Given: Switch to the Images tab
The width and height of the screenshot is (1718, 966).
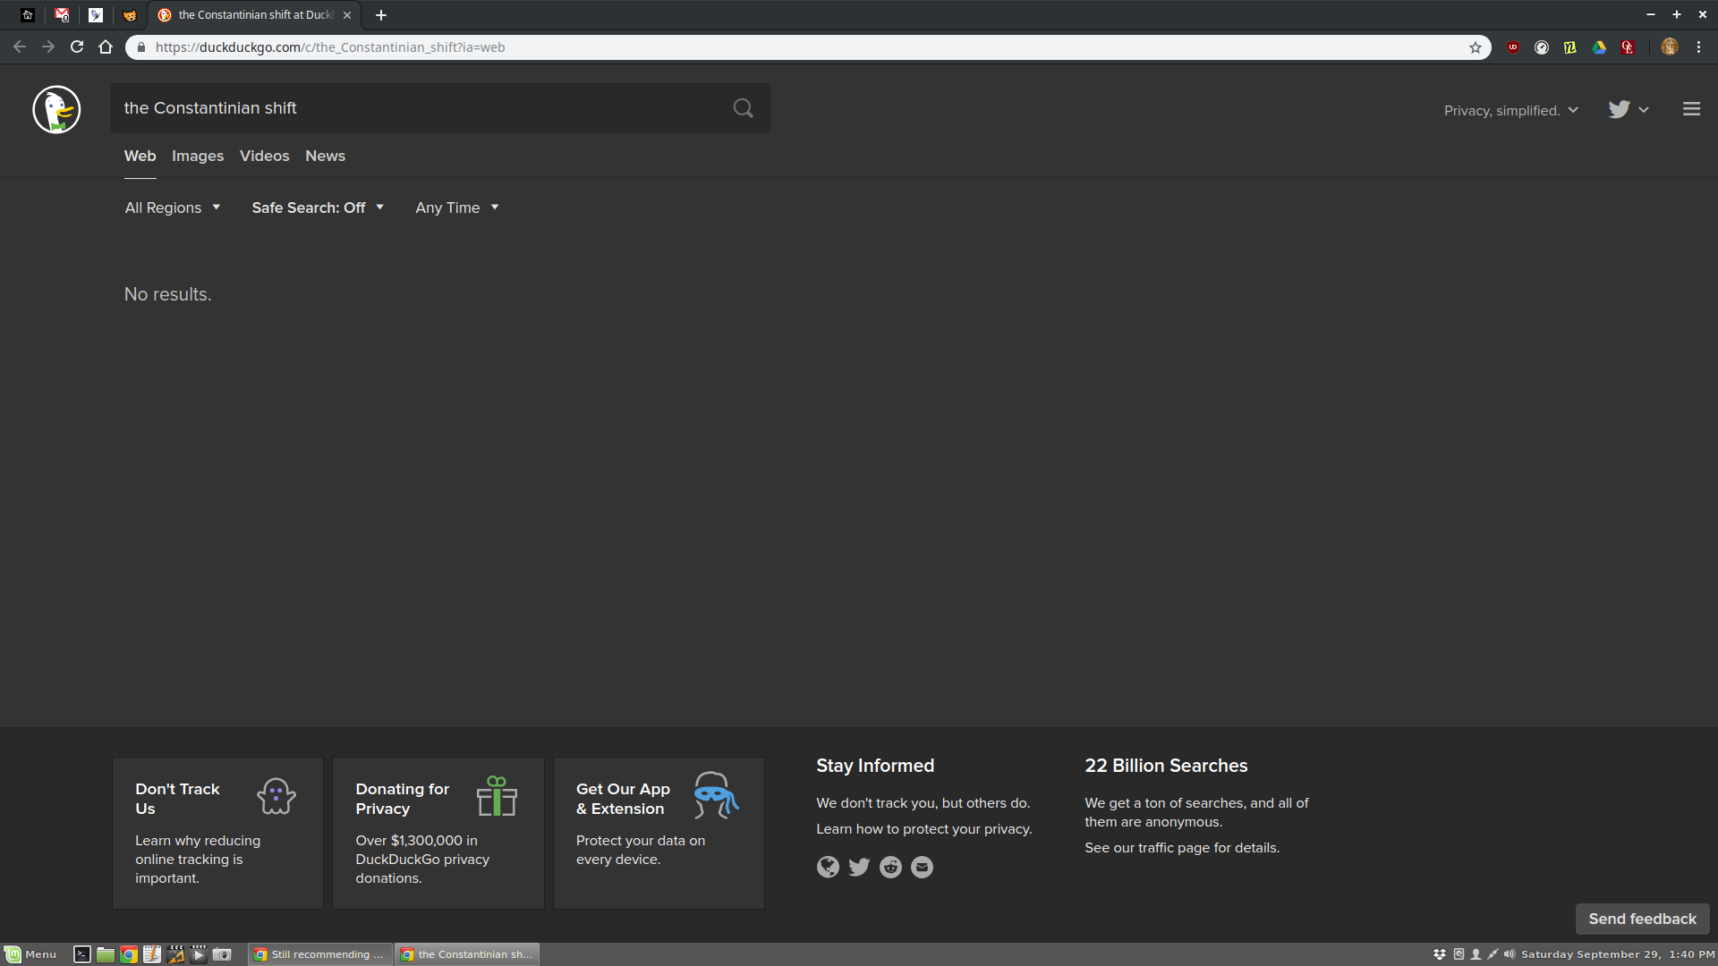Looking at the screenshot, I should (x=197, y=156).
